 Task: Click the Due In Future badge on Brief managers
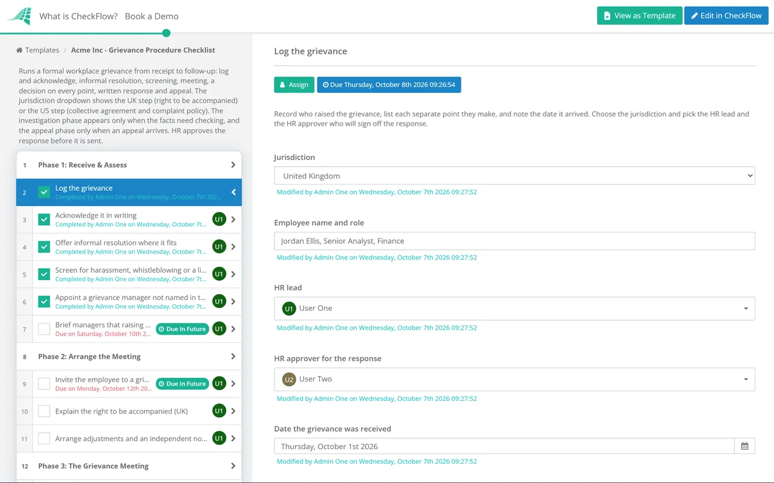[182, 329]
